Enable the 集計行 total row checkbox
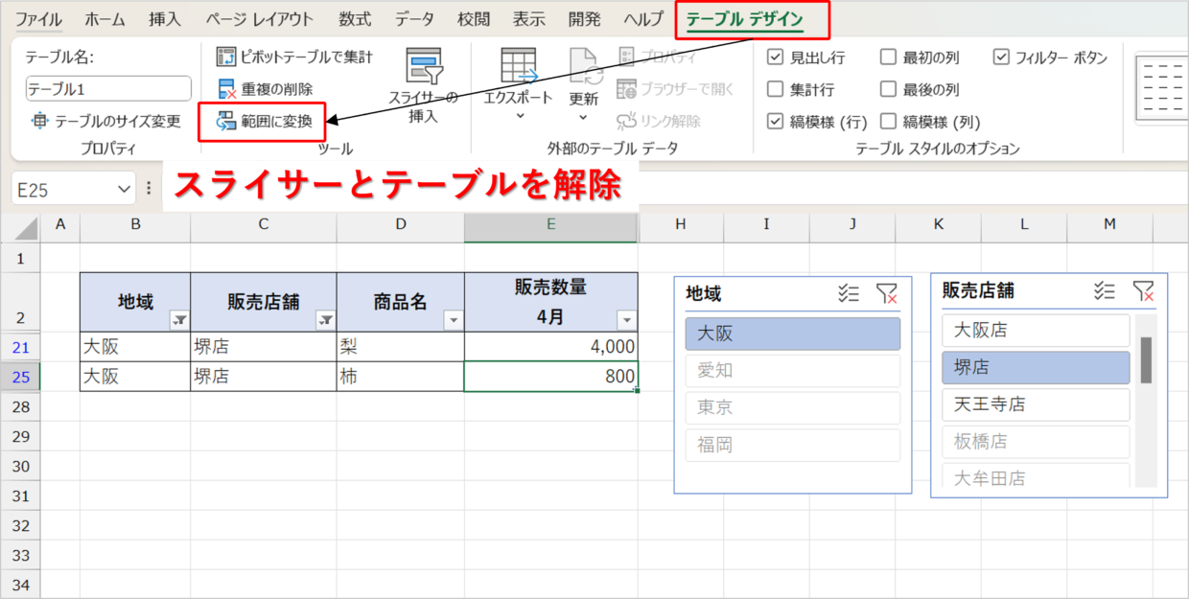The width and height of the screenshot is (1189, 599). point(776,89)
